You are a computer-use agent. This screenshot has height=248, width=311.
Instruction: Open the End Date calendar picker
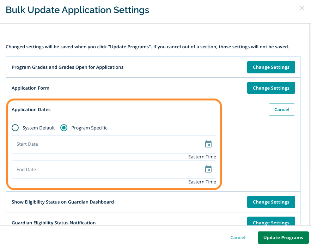point(208,169)
